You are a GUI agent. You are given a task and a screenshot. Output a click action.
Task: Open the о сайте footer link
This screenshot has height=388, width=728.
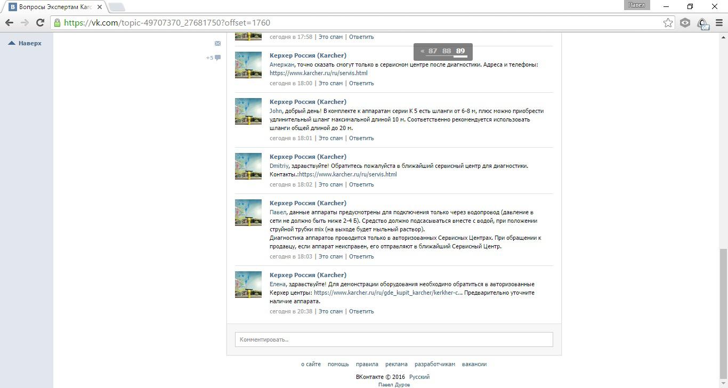[x=311, y=364]
